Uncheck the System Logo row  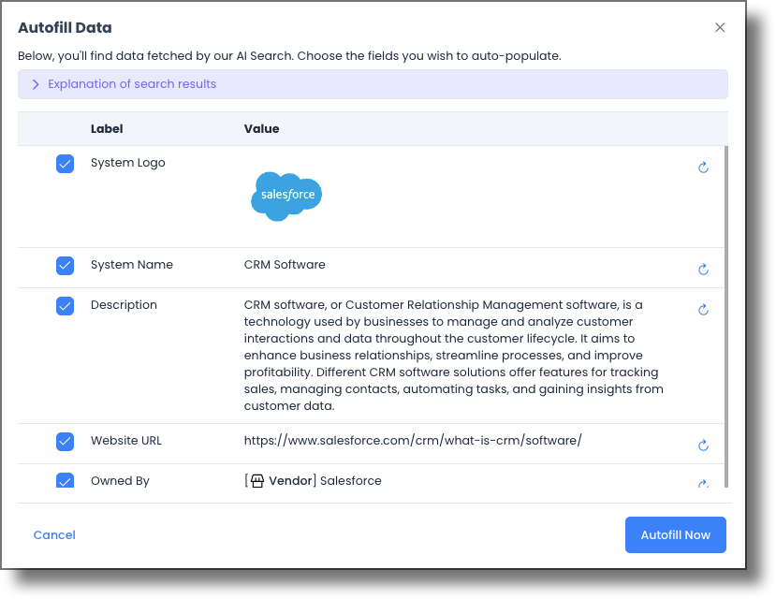[65, 163]
